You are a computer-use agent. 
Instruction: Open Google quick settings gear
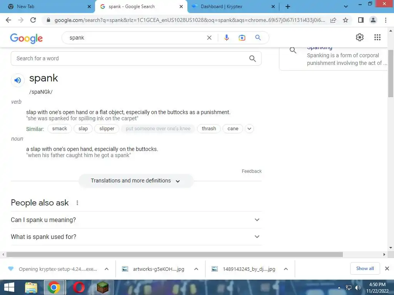pos(360,37)
